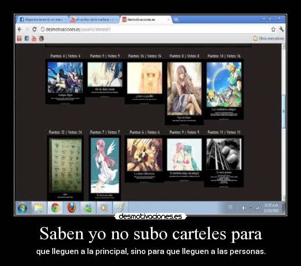Screen dimensions: 301x266
Task: Click the scrollbar down arrow
Action: [x=283, y=198]
